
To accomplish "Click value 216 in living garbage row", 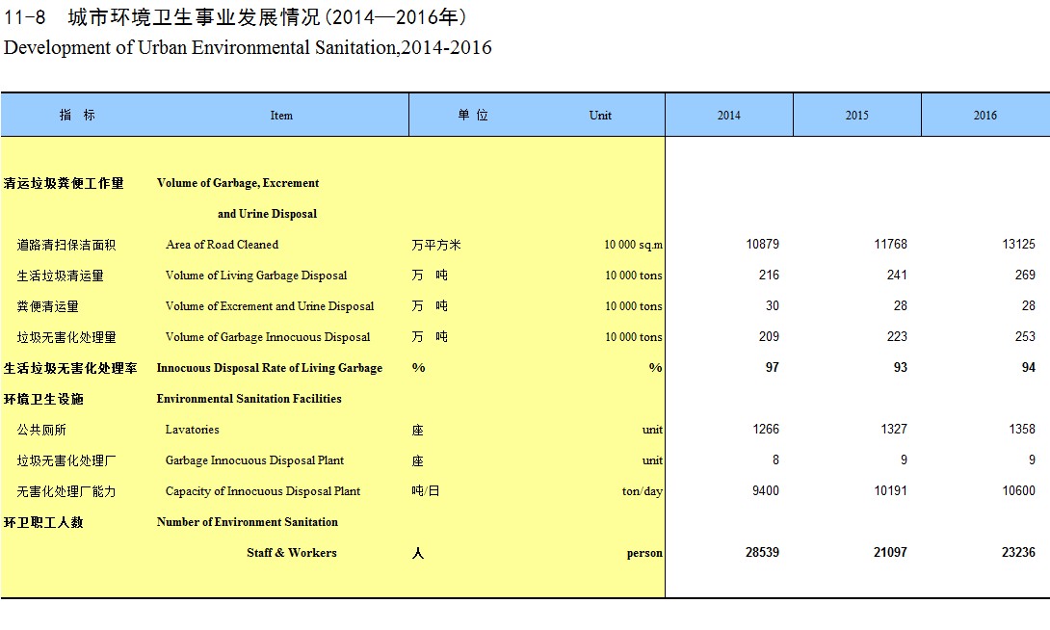I will click(x=769, y=276).
